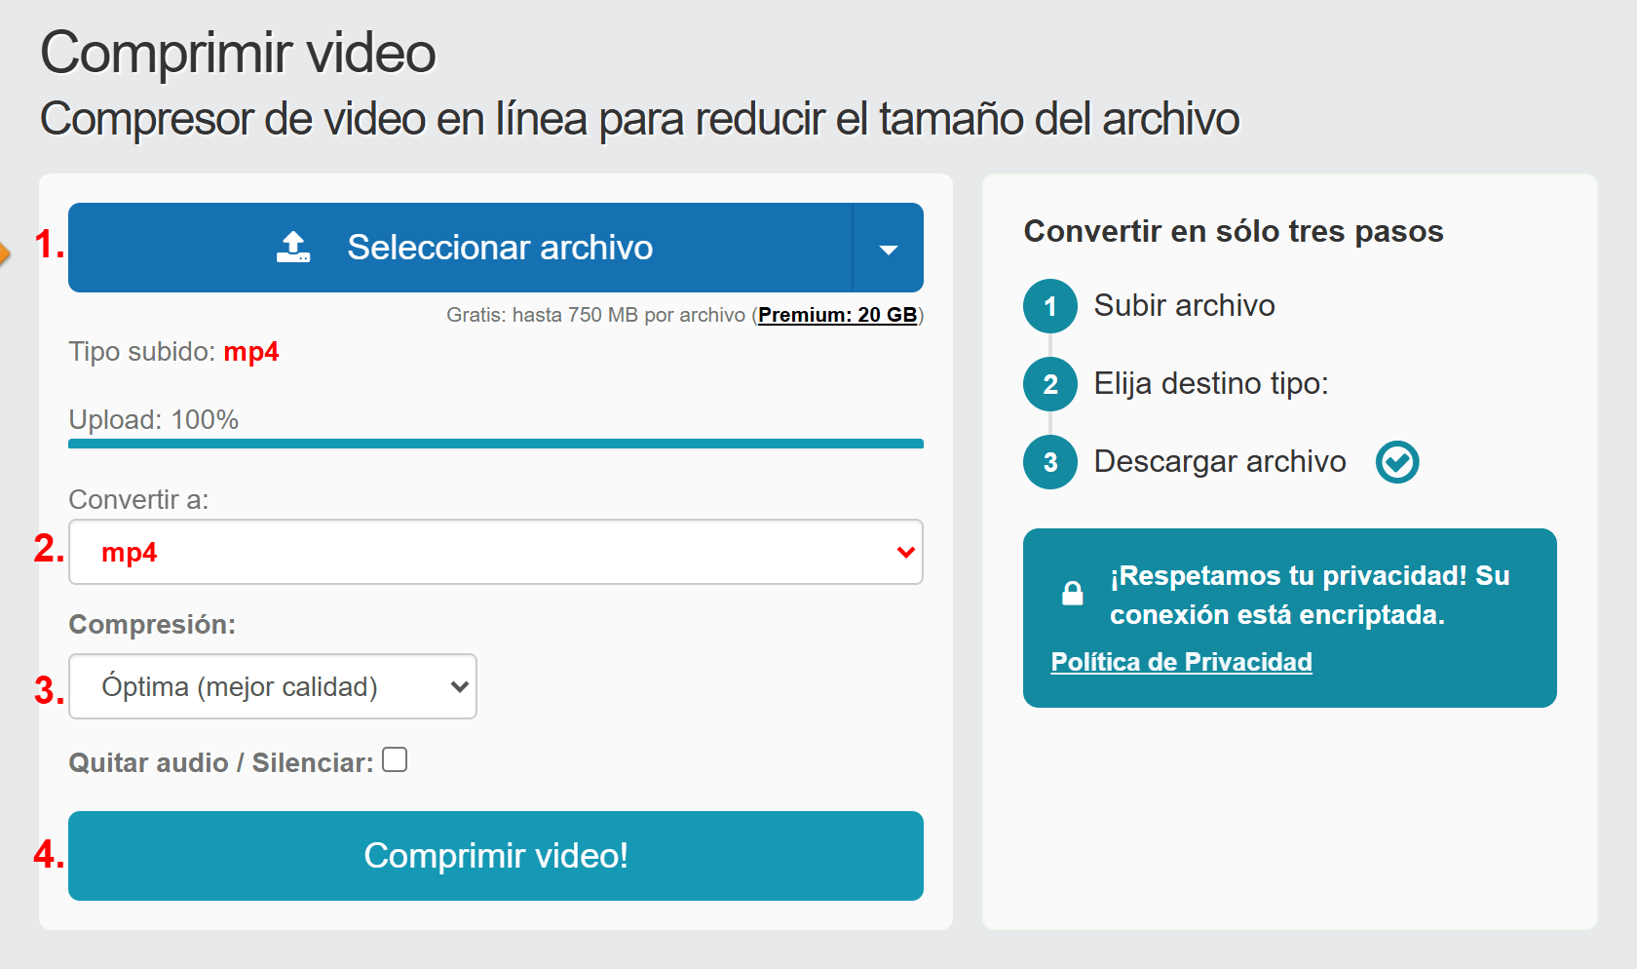Screen dimensions: 1637x969
Task: Select the Elija destino tipo step label
Action: [1210, 384]
